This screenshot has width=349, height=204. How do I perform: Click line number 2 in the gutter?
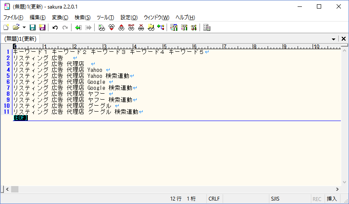pyautogui.click(x=8, y=58)
